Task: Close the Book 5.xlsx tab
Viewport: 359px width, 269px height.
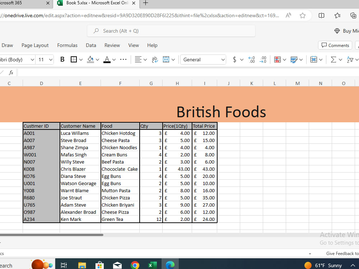Action: point(134,3)
